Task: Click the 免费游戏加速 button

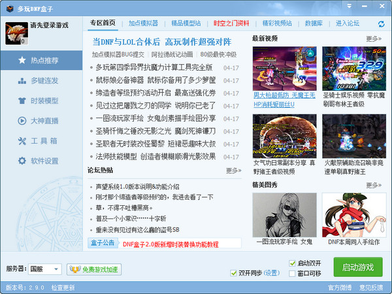Action: (94, 269)
